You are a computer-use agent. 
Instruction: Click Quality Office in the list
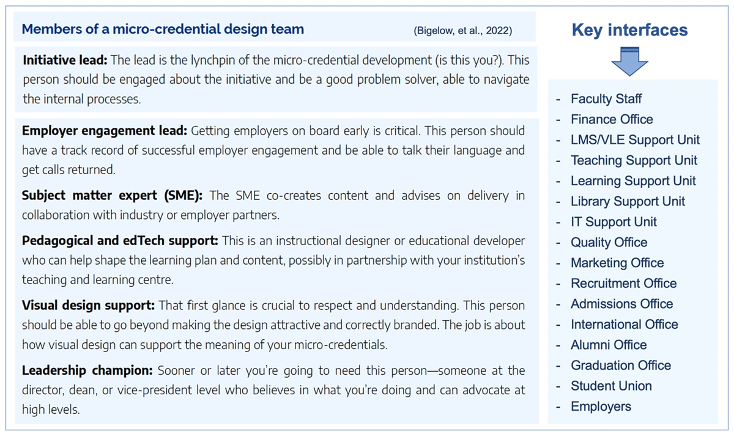click(x=609, y=242)
